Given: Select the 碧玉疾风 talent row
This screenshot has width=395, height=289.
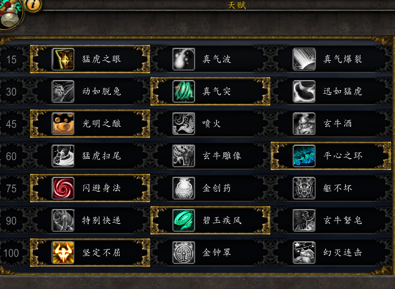Looking at the screenshot, I should [210, 220].
